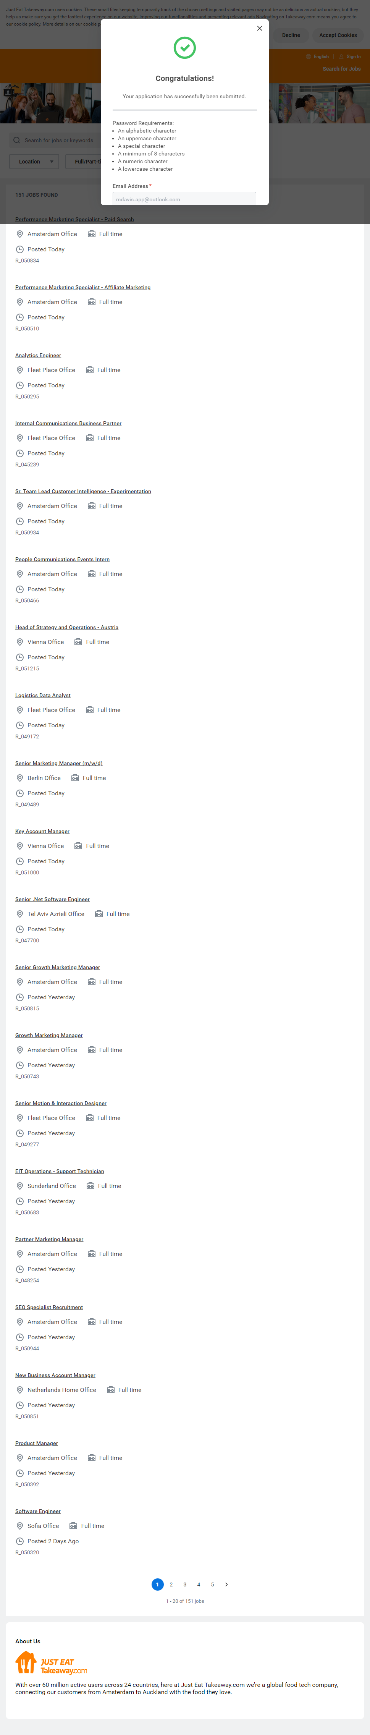Go to page 5 of results

(213, 1584)
